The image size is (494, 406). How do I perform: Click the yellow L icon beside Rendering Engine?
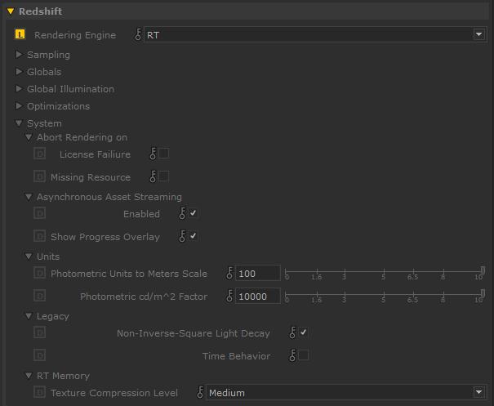[x=20, y=34]
